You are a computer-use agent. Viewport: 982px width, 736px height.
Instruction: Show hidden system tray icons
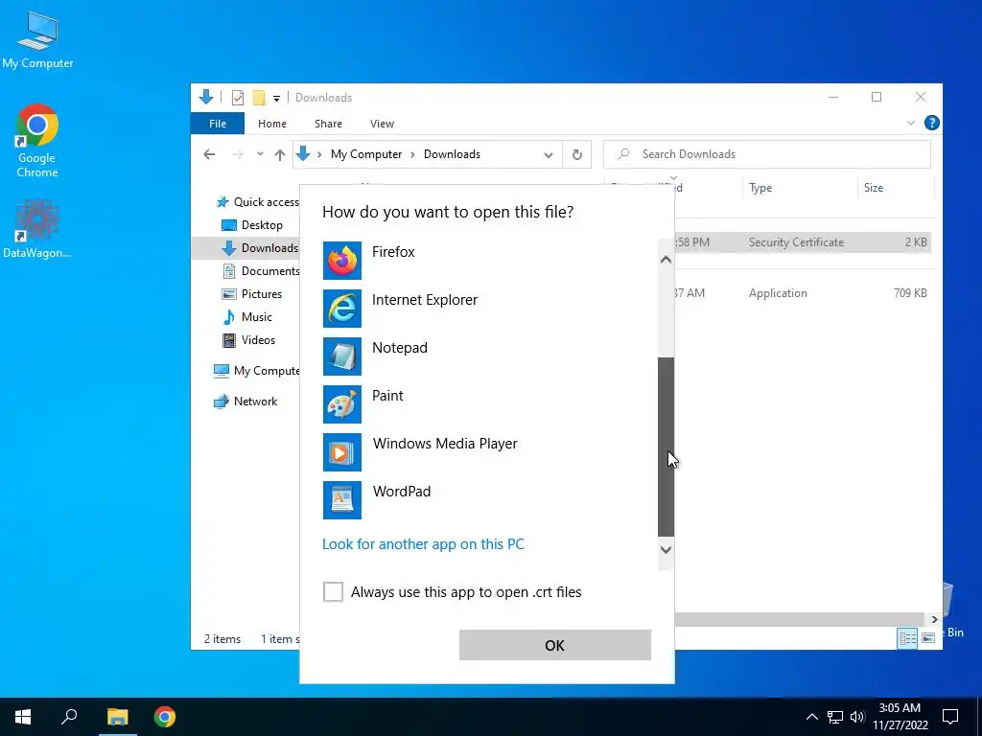click(811, 717)
